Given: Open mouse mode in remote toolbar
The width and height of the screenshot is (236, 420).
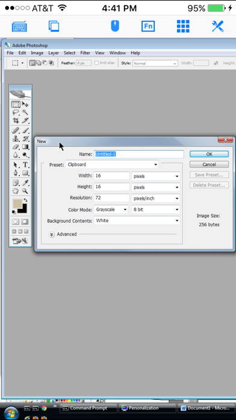Looking at the screenshot, I should (115, 26).
